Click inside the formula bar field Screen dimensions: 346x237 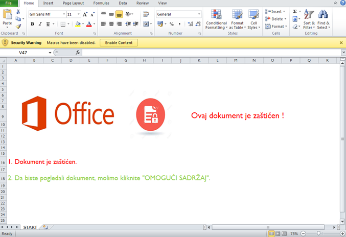point(212,53)
